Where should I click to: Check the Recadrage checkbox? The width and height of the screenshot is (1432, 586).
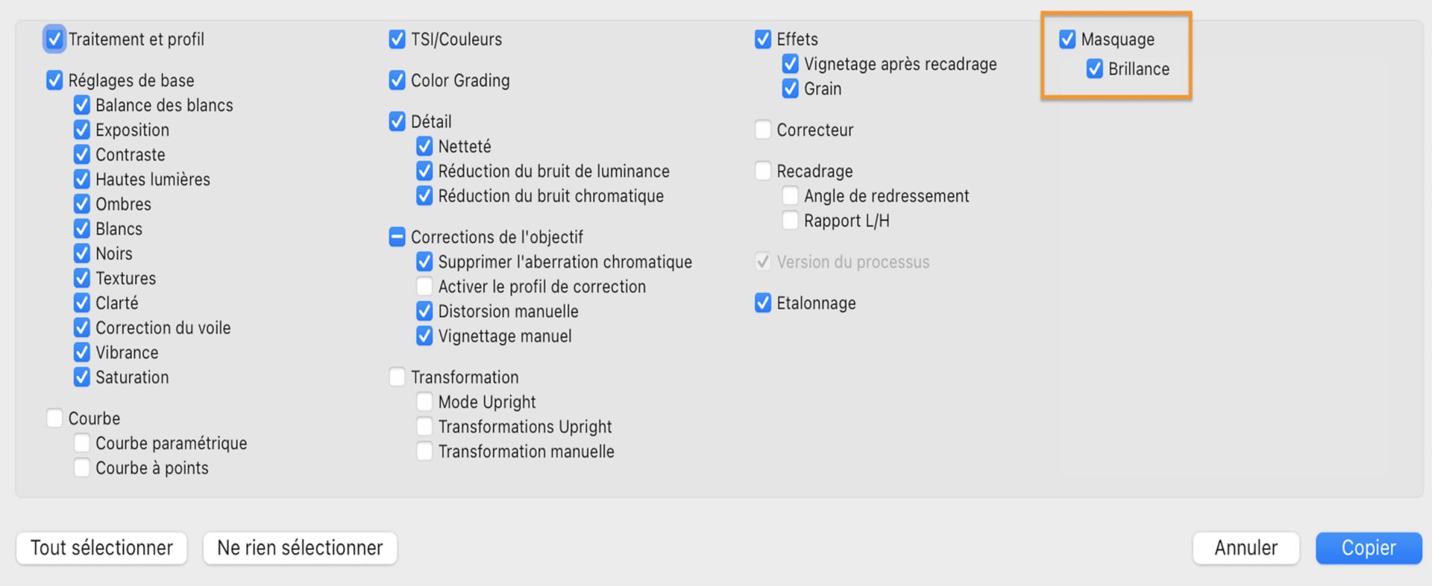point(762,171)
